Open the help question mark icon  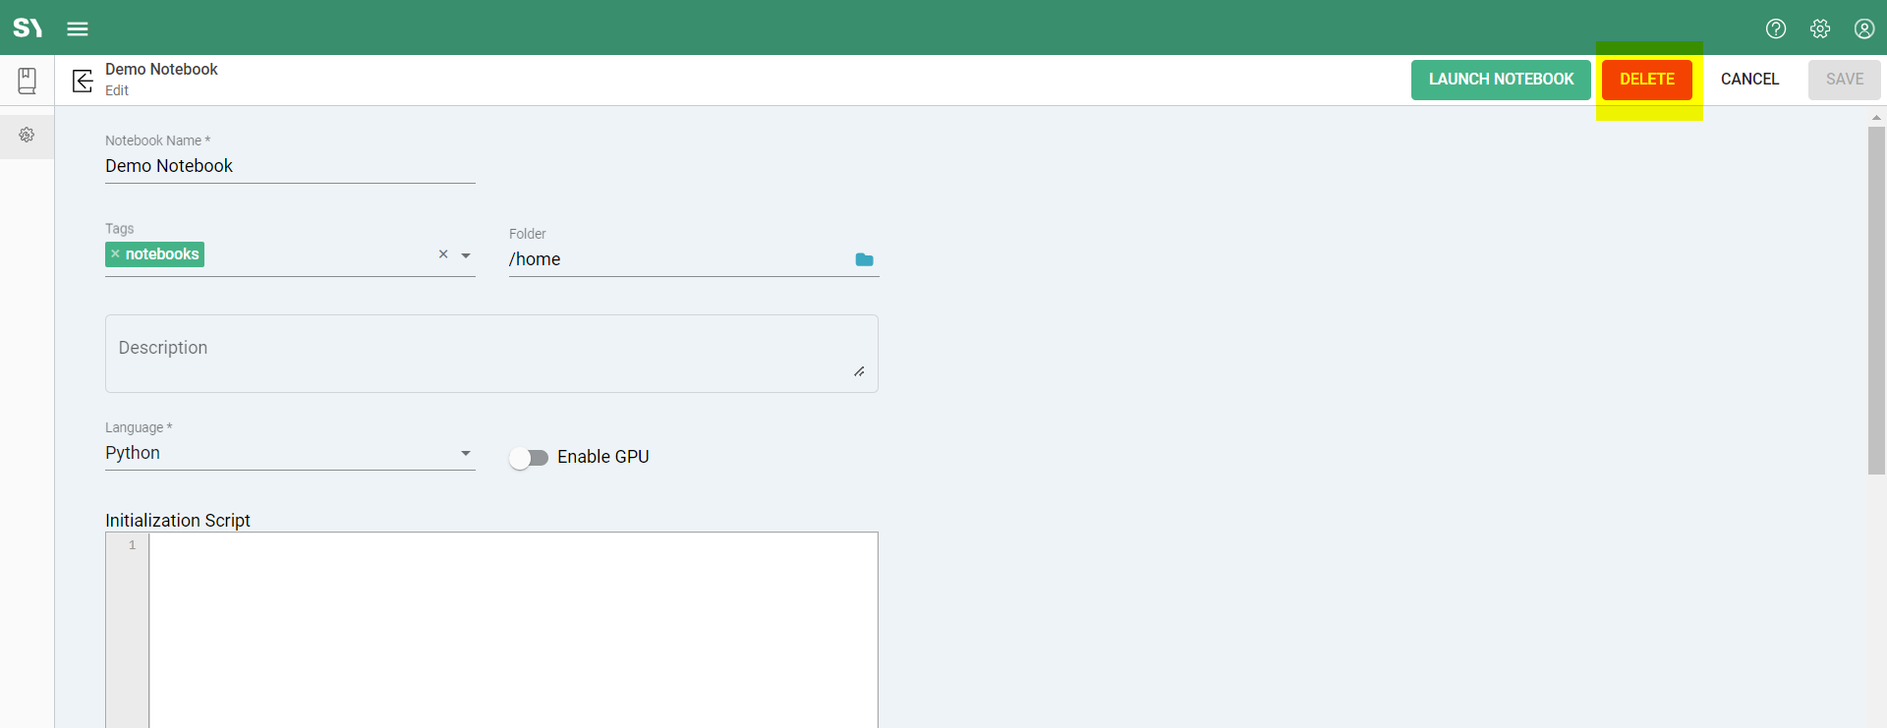point(1775,28)
